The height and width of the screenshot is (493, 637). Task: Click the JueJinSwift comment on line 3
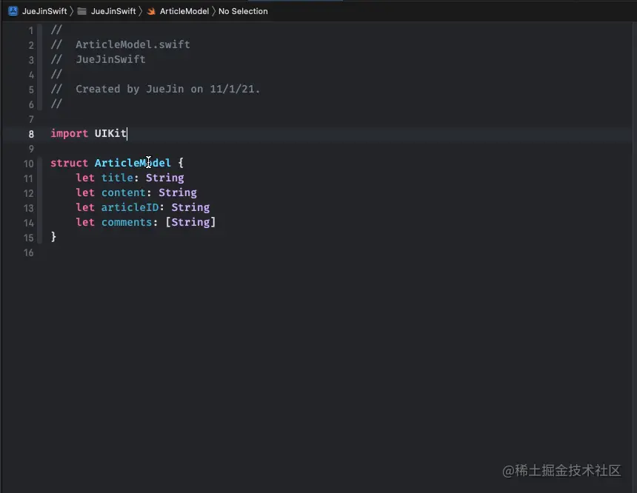point(110,59)
